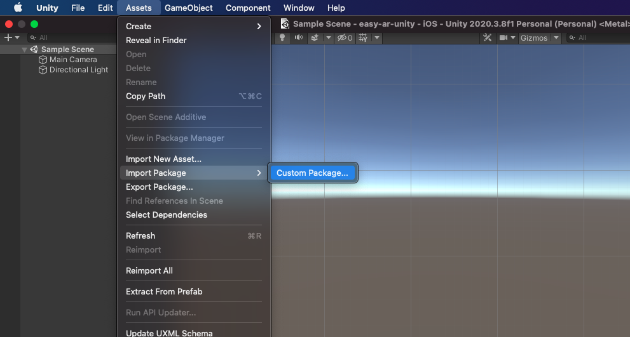The width and height of the screenshot is (630, 337).
Task: Open the Component menu
Action: 248,8
